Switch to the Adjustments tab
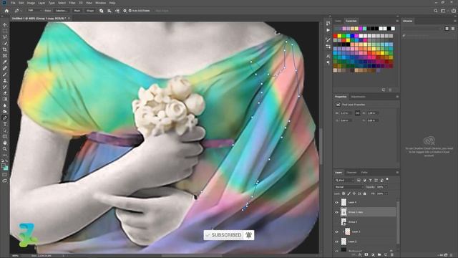 [358, 97]
